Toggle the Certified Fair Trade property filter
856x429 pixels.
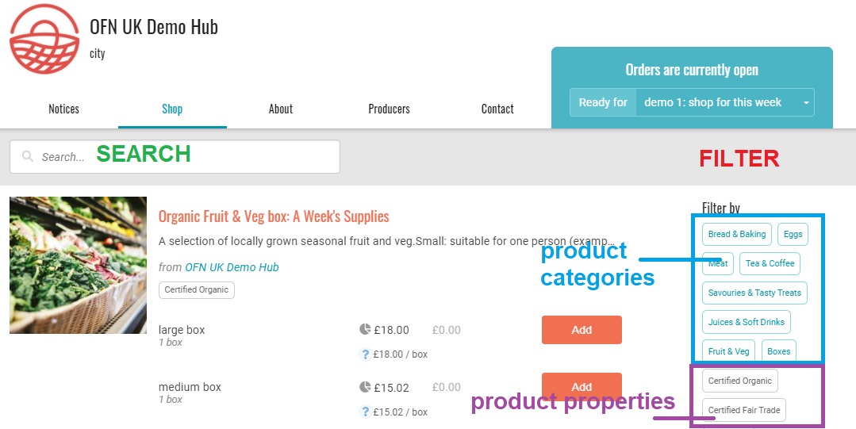click(x=743, y=410)
